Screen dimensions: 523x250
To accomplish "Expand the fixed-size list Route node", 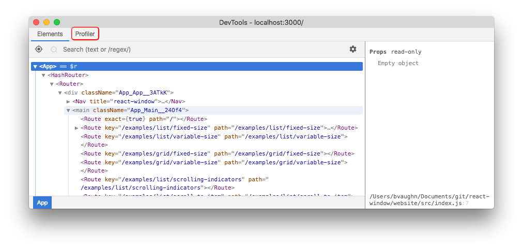I will (76, 128).
